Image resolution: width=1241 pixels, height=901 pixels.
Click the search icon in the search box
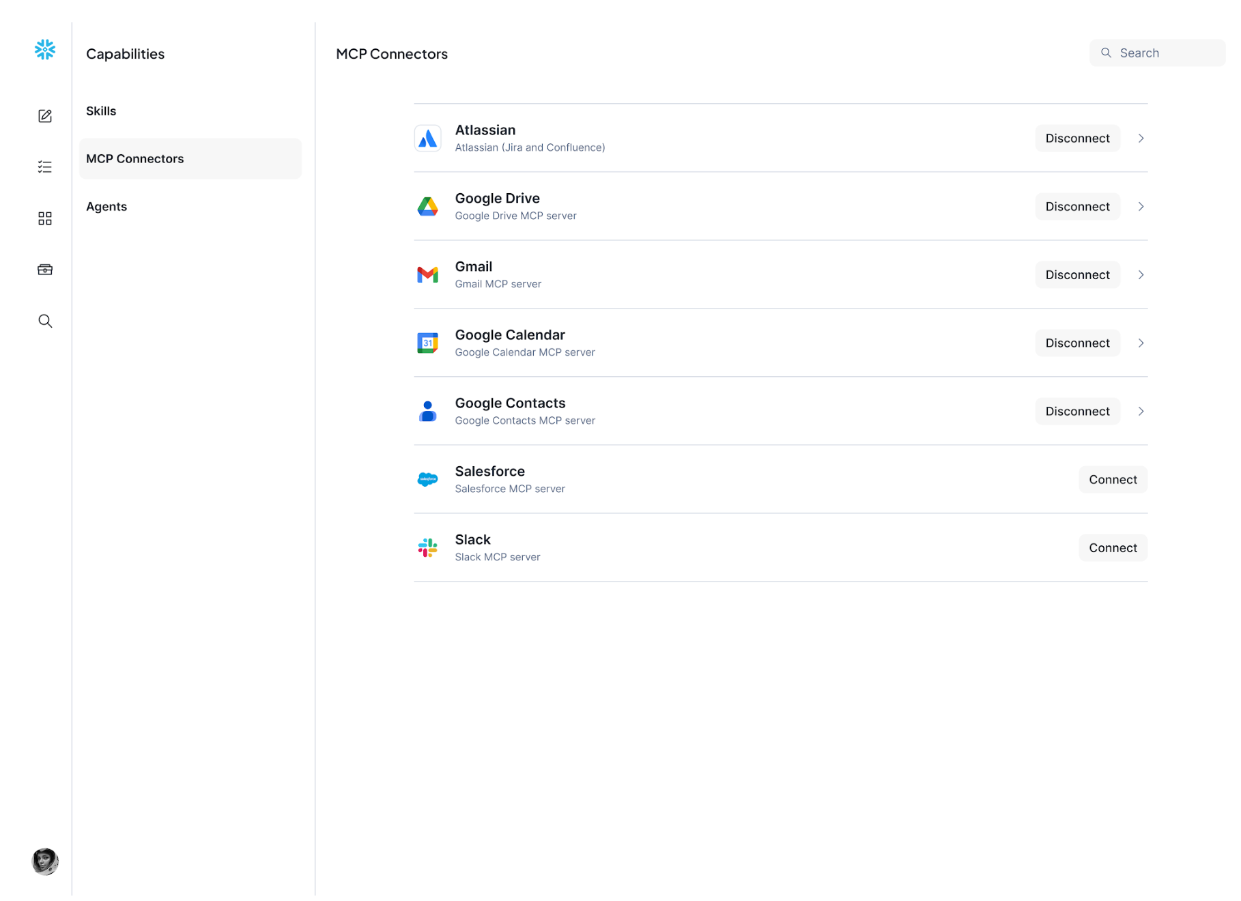[1107, 53]
